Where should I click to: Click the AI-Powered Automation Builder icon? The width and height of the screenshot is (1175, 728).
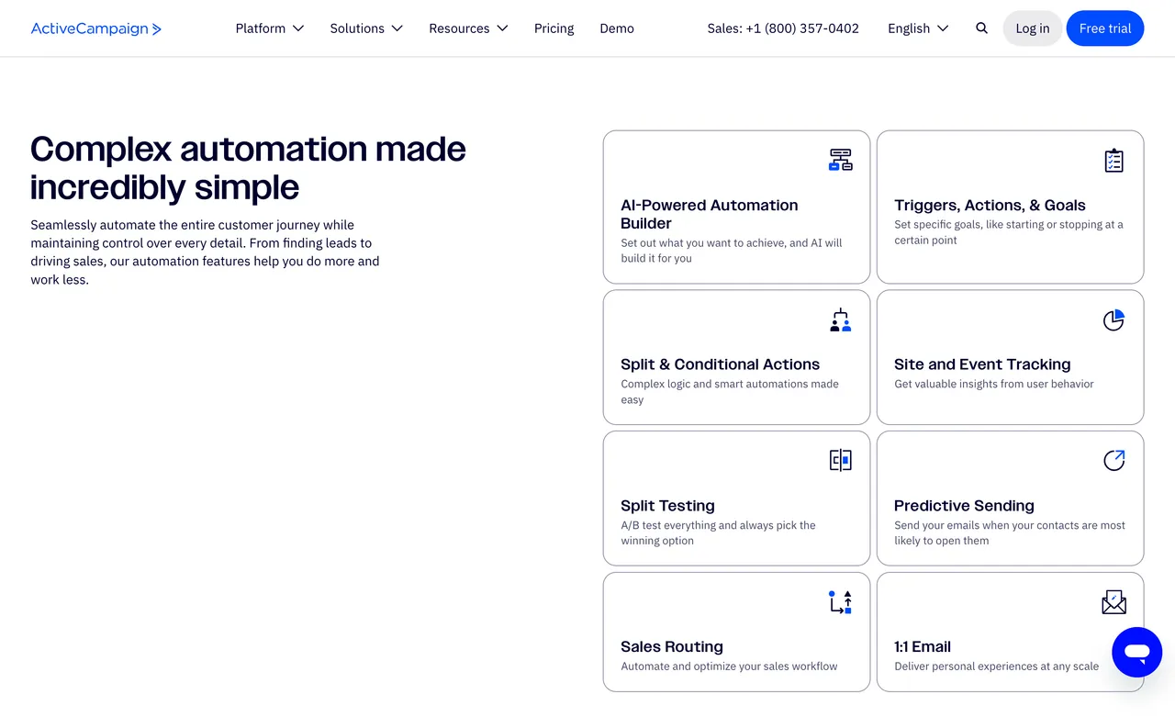840,160
